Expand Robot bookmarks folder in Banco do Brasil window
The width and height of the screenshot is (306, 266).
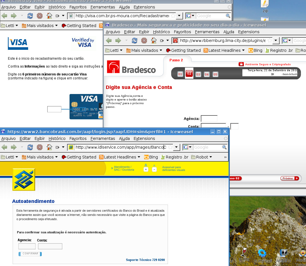coord(202,157)
